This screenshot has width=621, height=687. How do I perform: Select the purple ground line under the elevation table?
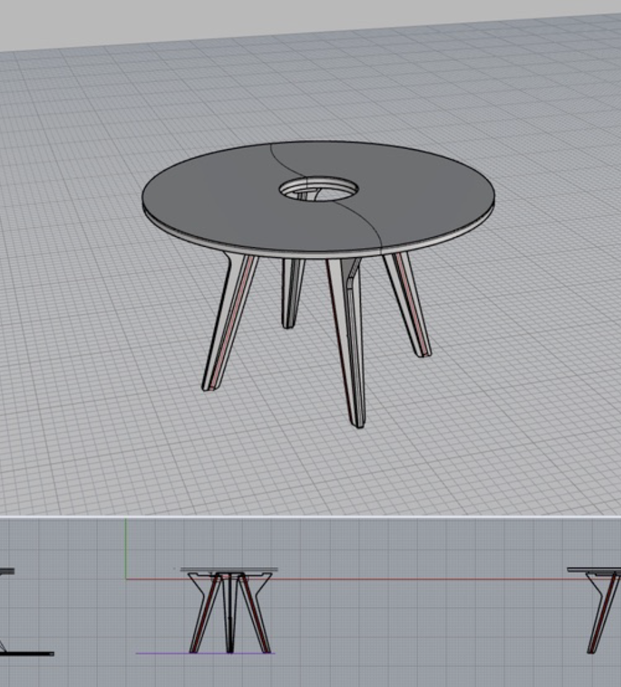pyautogui.click(x=205, y=653)
